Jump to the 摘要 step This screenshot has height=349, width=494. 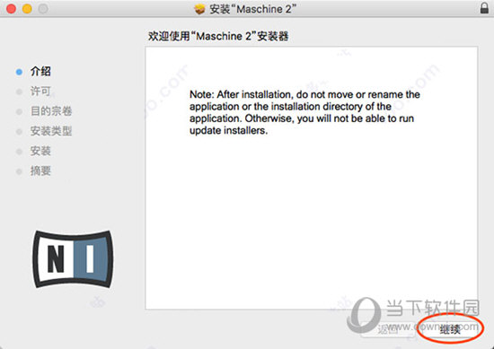tap(40, 171)
